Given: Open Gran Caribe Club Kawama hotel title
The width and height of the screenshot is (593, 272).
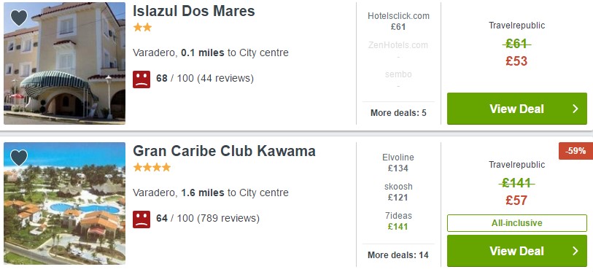Looking at the screenshot, I should (224, 151).
